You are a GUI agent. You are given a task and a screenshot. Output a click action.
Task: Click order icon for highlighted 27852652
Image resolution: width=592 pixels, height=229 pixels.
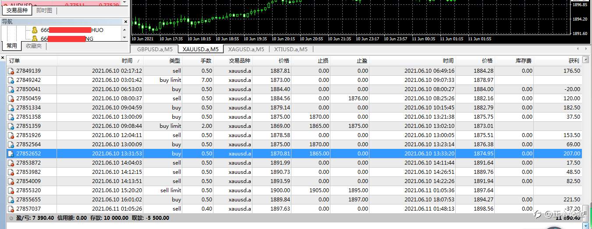tap(11, 154)
